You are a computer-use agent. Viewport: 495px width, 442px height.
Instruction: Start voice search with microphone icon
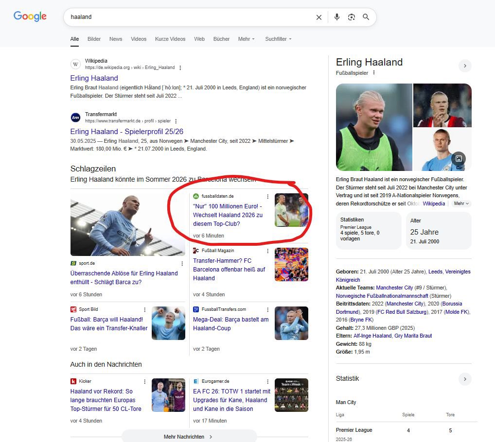(x=337, y=17)
